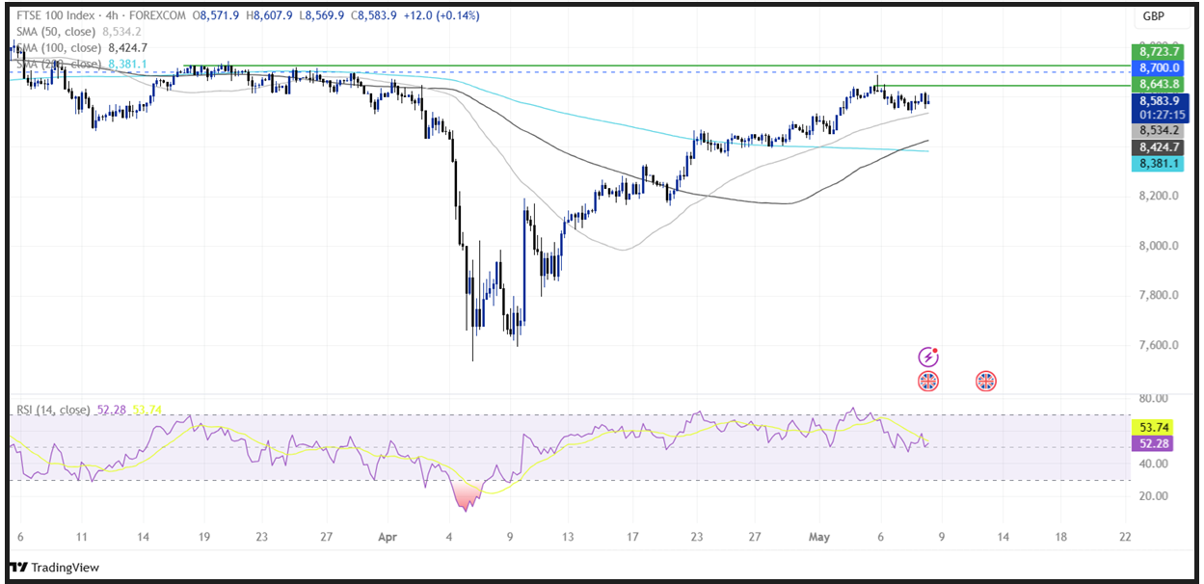Open the GBP currency selector
This screenshot has width=1204, height=584.
1153,16
